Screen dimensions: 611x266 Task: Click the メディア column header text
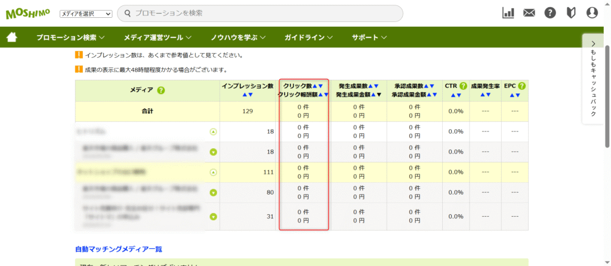pos(141,90)
